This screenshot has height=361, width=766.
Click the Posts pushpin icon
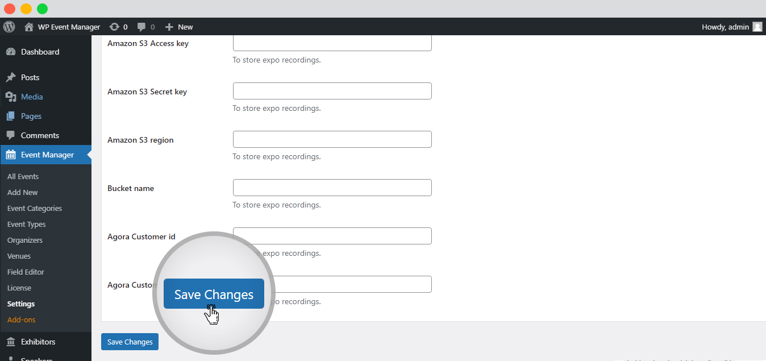click(x=11, y=77)
